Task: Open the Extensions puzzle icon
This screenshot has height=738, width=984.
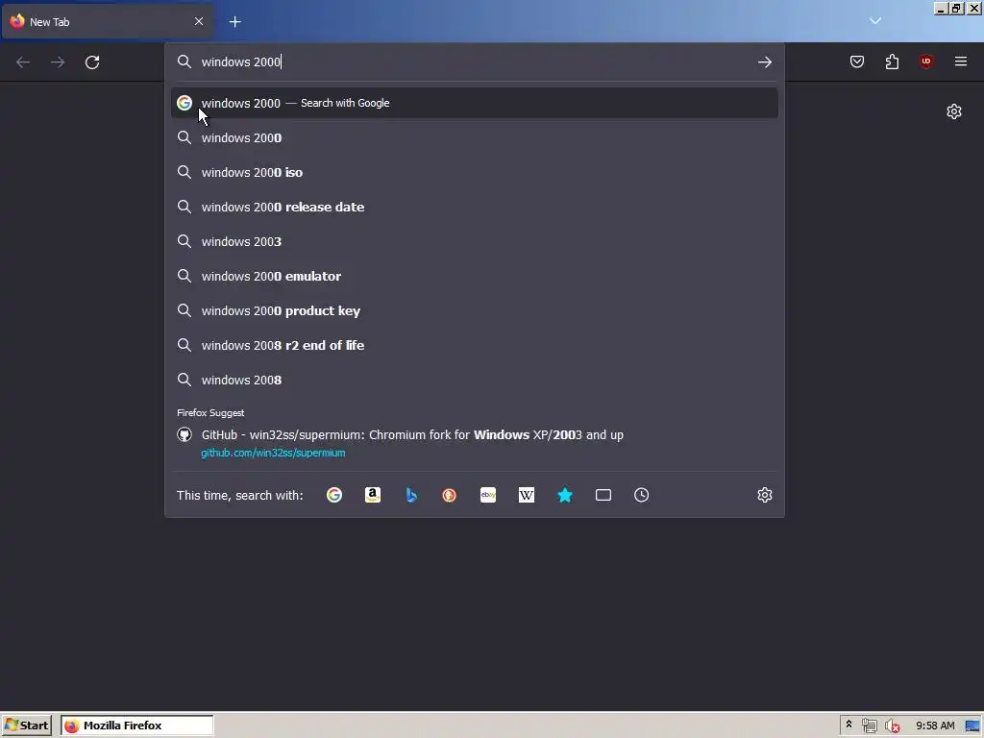Action: pos(892,61)
